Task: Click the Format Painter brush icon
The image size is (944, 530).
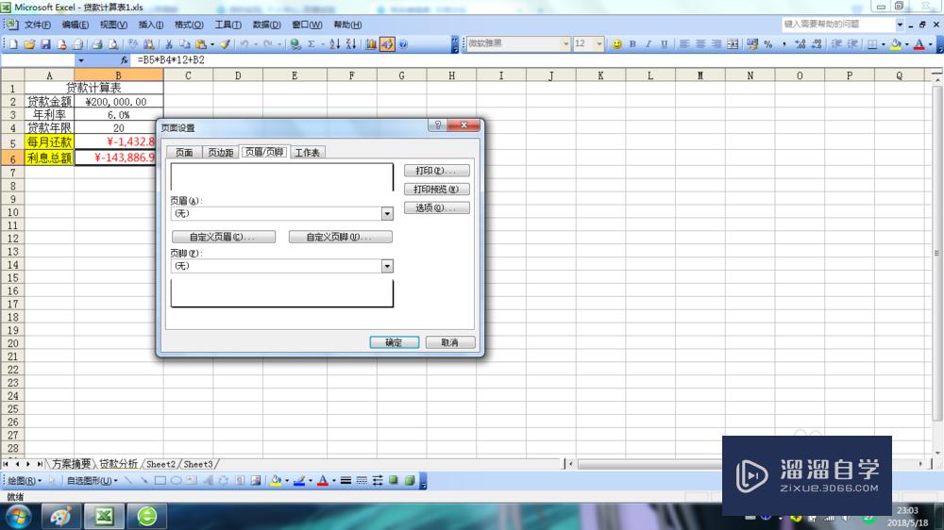Action: click(225, 44)
